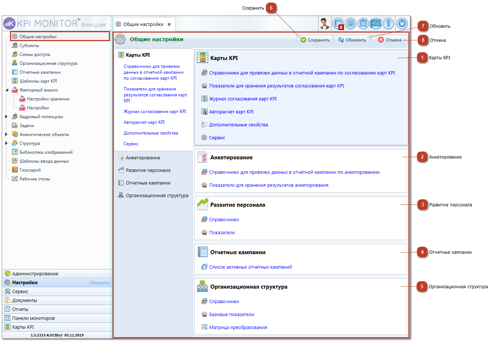Viewport: 494px width, 342px height.
Task: Open Список активных отчетных кампаний link
Action: coord(251,267)
